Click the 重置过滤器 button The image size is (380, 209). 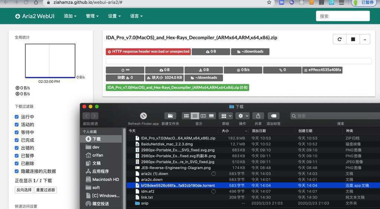(x=46, y=190)
